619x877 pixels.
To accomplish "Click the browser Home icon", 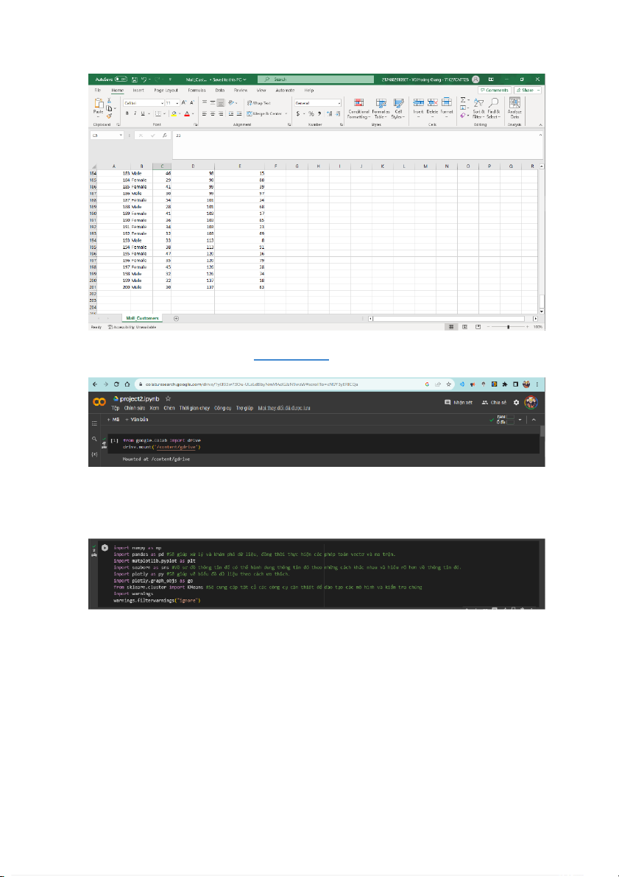I will coord(127,384).
